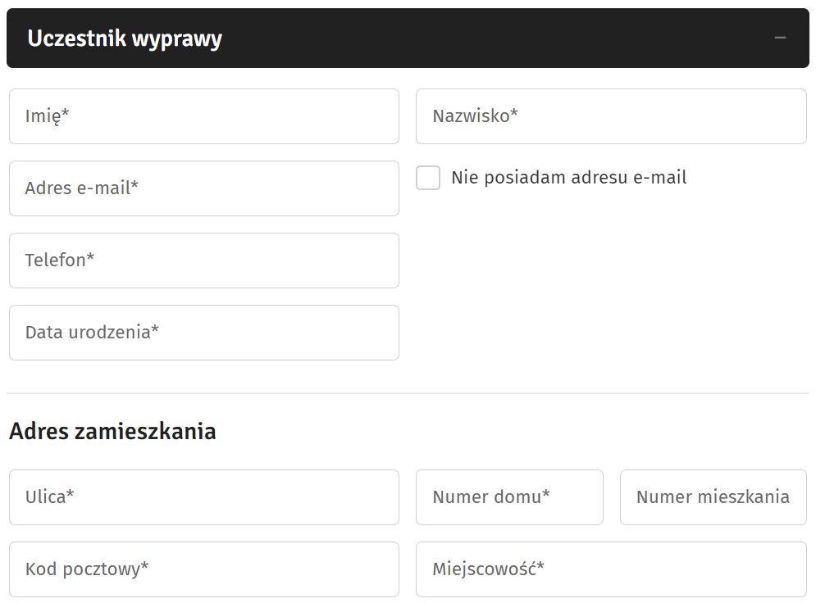Open the Data urodzenia field
816x603 pixels.
click(x=204, y=333)
